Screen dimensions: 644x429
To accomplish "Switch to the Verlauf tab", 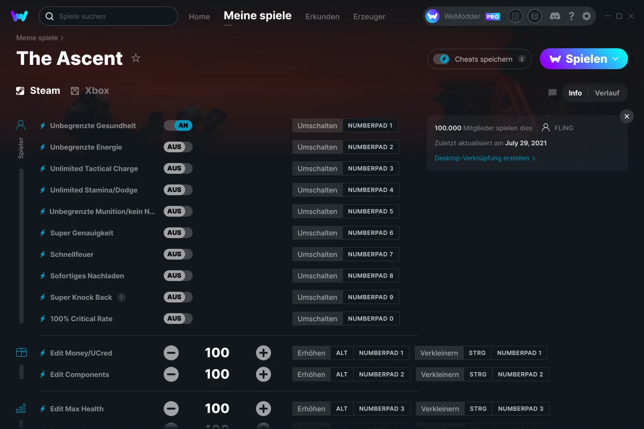I will [607, 93].
